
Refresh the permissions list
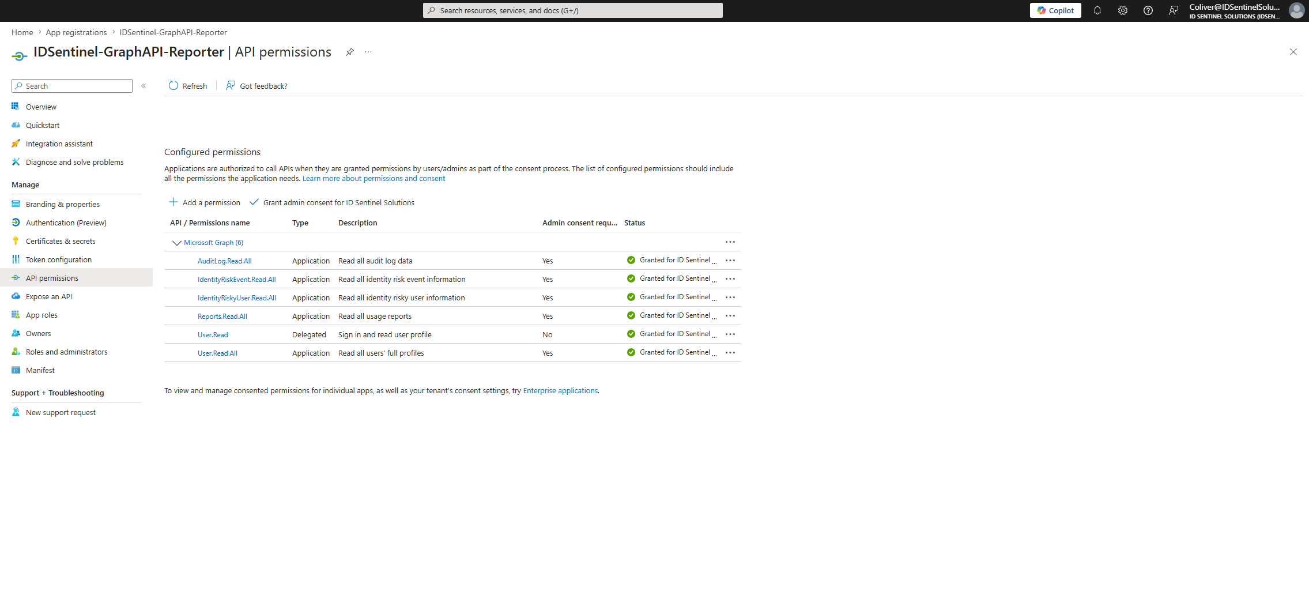pos(188,86)
